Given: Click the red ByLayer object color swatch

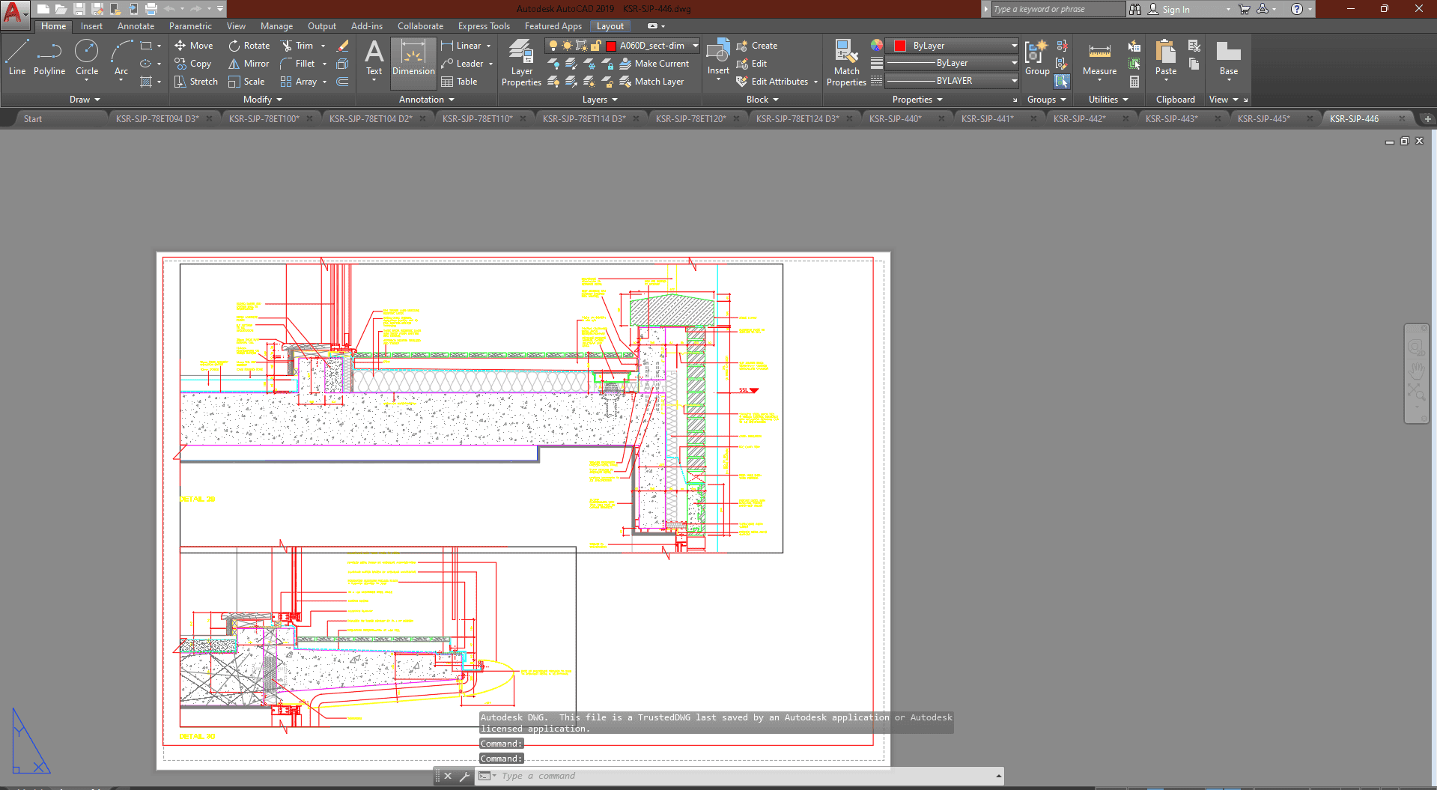Looking at the screenshot, I should [900, 46].
